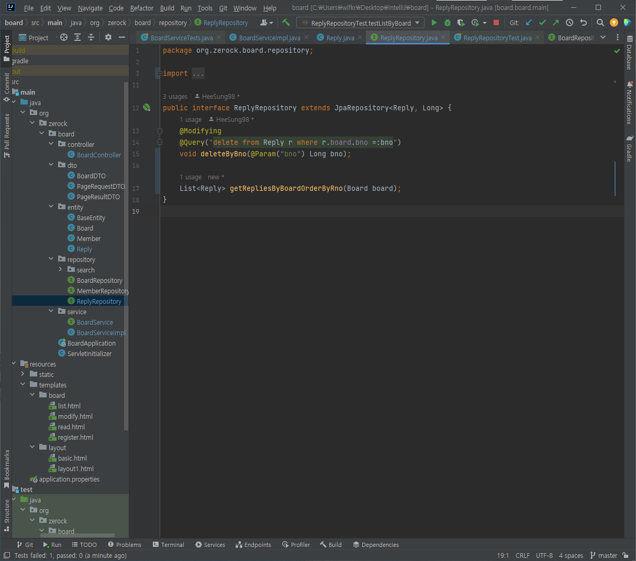Roll back changes with the undo arrow icon
Viewport: 636px width, 561px height.
pyautogui.click(x=583, y=22)
